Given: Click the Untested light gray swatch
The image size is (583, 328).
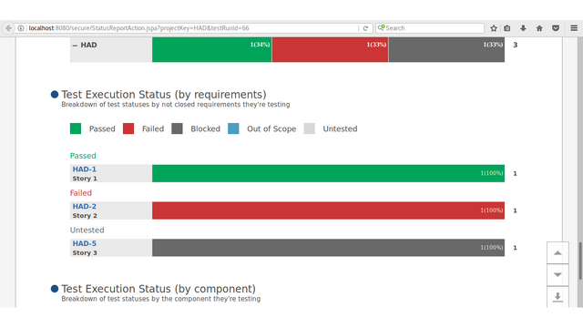Looking at the screenshot, I should (x=310, y=128).
